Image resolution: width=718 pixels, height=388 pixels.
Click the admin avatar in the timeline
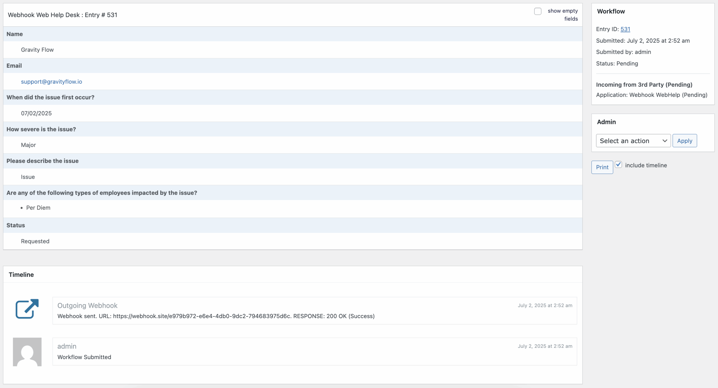point(27,352)
